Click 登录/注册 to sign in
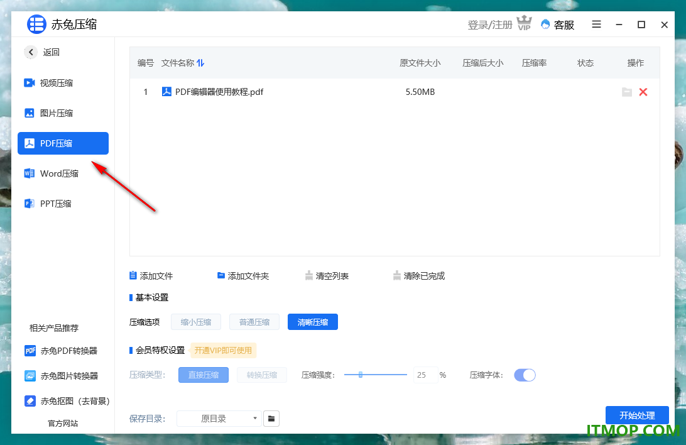The height and width of the screenshot is (445, 686). (x=489, y=25)
